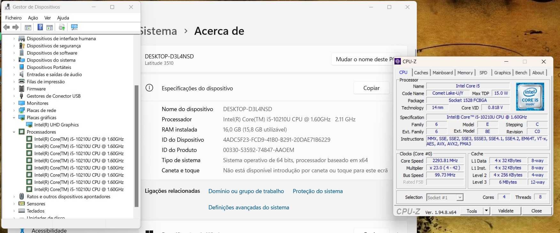Click the info icon beside Especificações do dispositivo
This screenshot has width=560, height=233.
pyautogui.click(x=149, y=88)
